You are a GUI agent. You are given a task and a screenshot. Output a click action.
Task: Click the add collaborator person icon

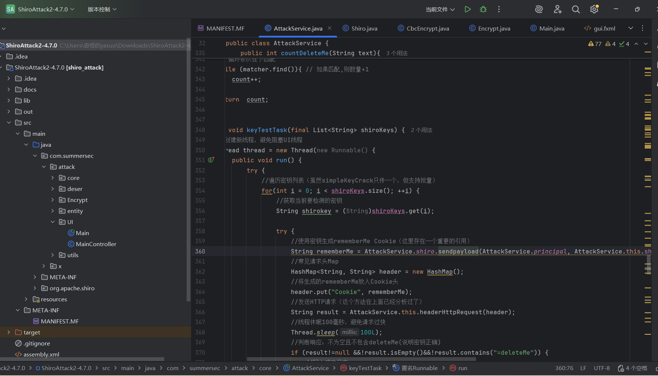pyautogui.click(x=557, y=10)
